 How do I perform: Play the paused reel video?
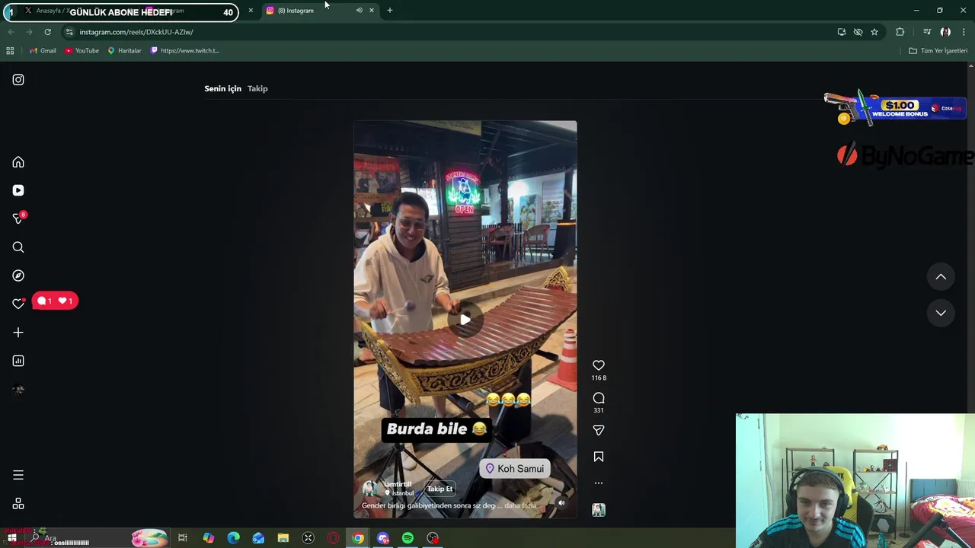point(465,320)
